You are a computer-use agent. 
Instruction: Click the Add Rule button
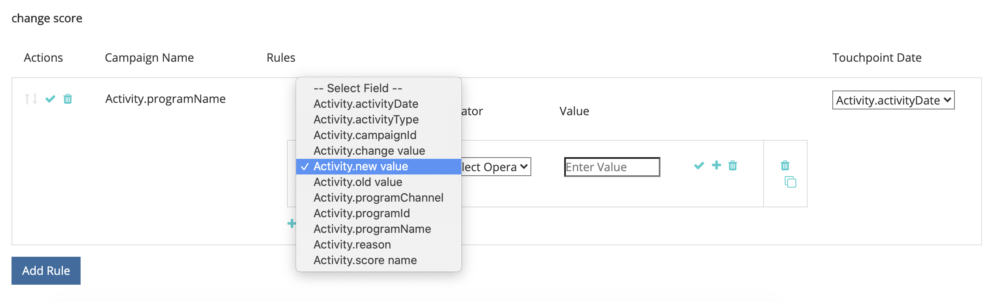pos(46,271)
